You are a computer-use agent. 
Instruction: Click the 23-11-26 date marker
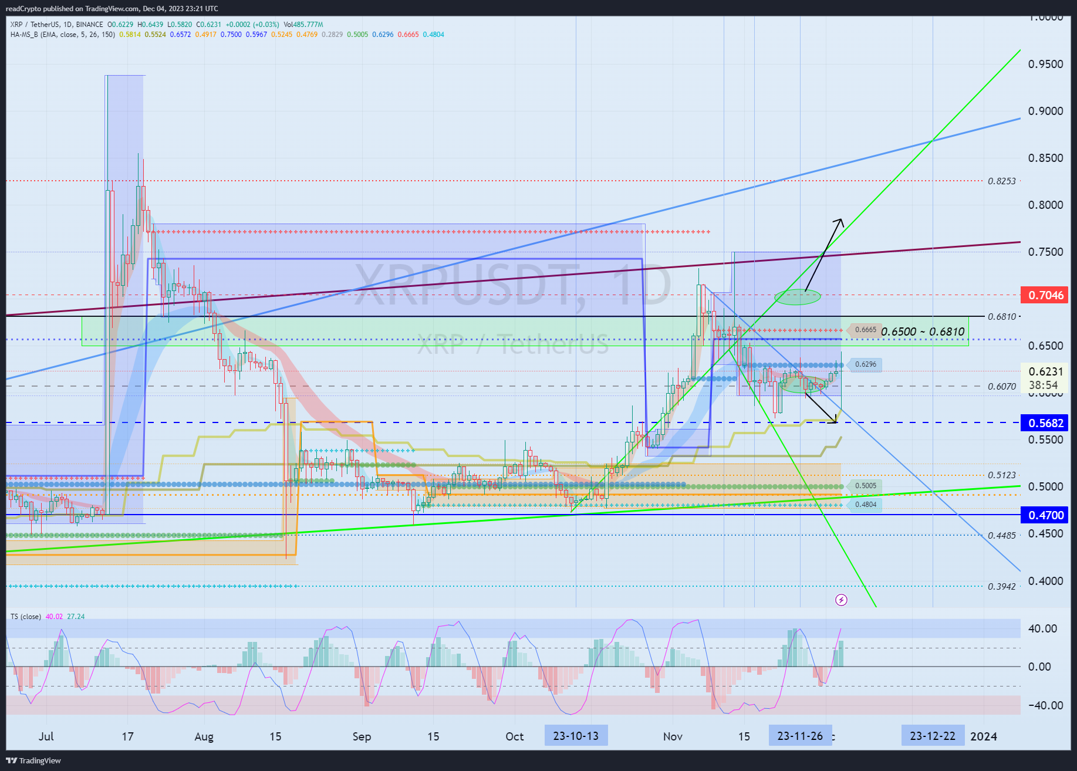pyautogui.click(x=800, y=736)
